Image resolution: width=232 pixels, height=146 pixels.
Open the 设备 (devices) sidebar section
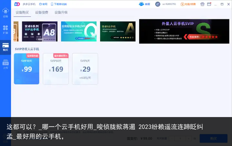(5, 13)
